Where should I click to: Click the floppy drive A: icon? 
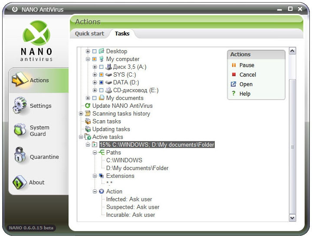point(108,67)
